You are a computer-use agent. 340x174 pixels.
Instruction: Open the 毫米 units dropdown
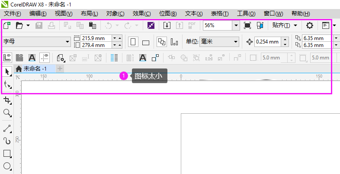coord(235,42)
